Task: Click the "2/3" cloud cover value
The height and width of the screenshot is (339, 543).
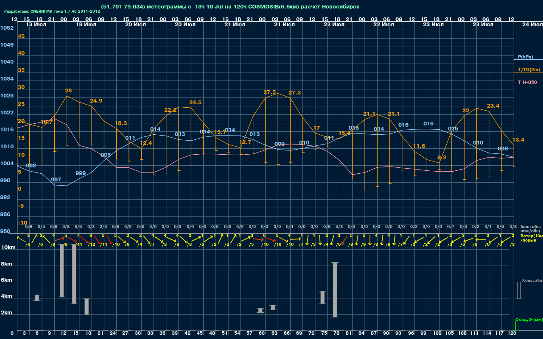Action: [104, 227]
